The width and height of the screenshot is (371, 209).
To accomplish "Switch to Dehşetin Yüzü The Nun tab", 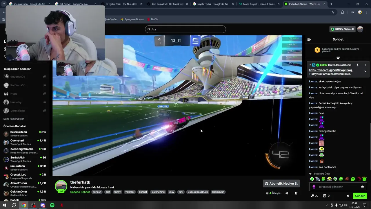I will pos(121,4).
